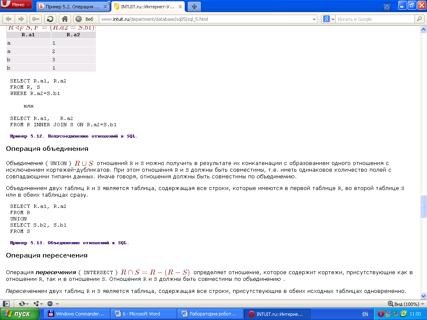Viewport: 427px width, 320px height.
Task: Click the Forward navigation arrow
Action: pos(20,19)
